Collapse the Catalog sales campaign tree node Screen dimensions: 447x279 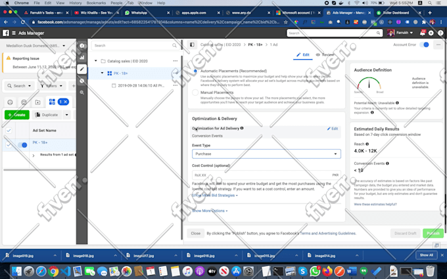tap(96, 60)
